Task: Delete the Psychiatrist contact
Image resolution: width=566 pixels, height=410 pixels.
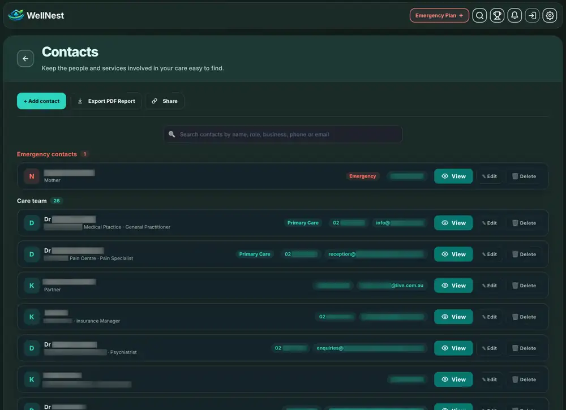Action: coord(524,348)
